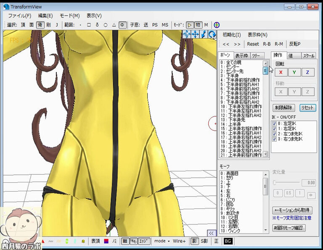The image size is (323, 250).
Task: Click the rotate-view circular arrow icon
Action: [x=212, y=34]
